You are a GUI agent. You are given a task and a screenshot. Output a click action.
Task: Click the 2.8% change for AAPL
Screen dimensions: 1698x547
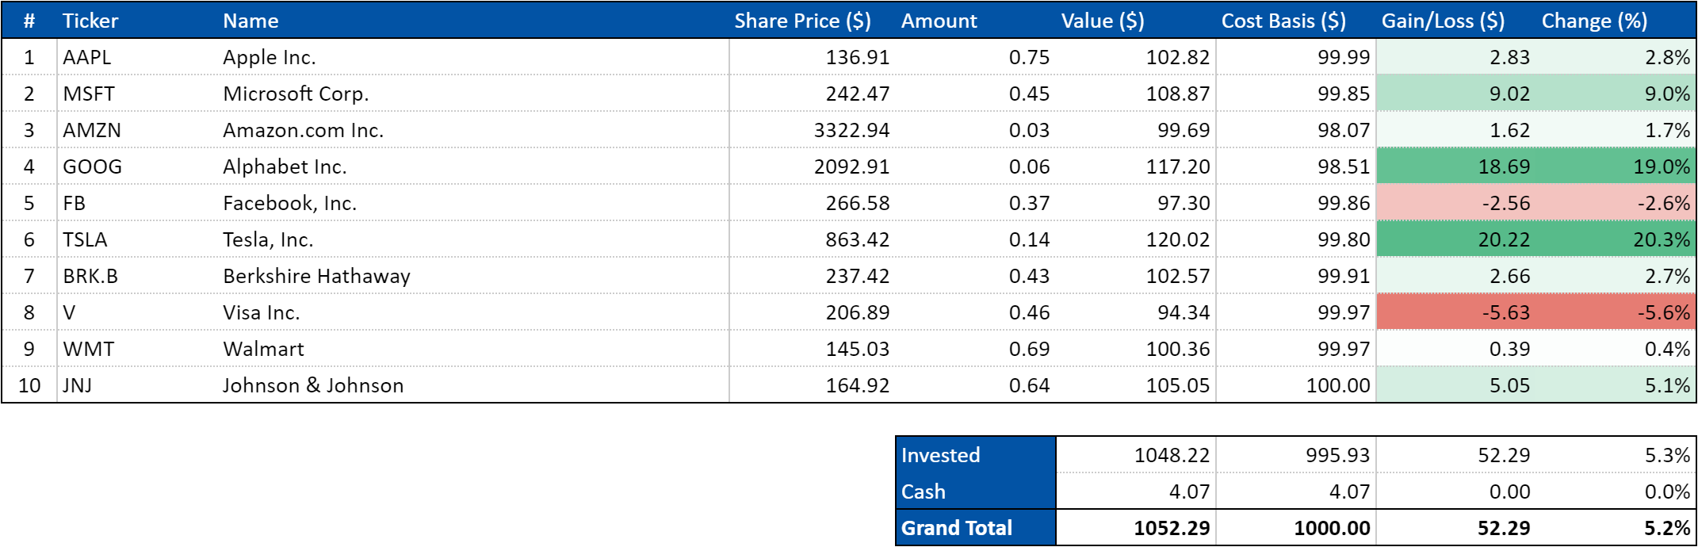(1616, 57)
